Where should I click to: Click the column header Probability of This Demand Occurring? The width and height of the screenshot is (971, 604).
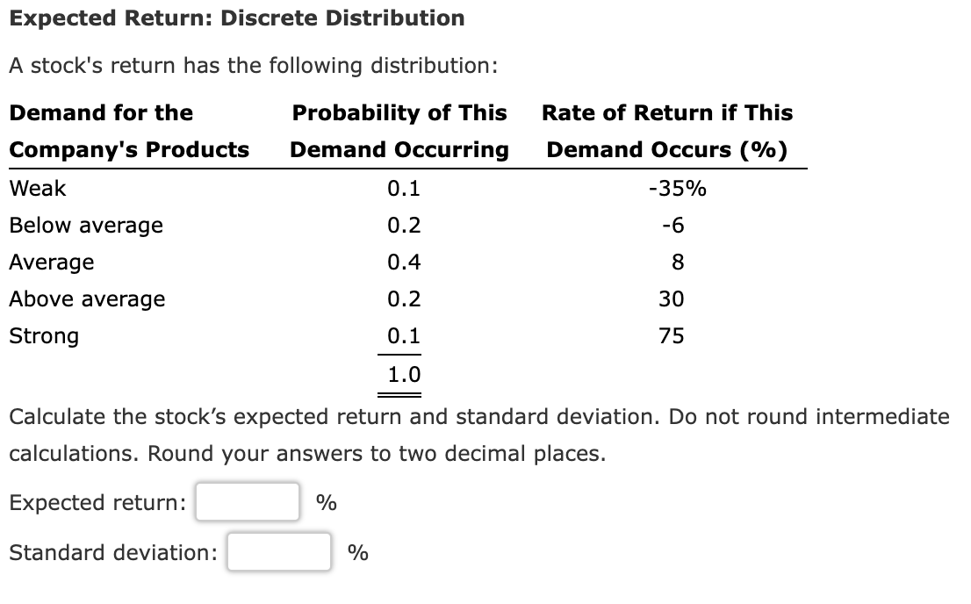[x=399, y=131]
